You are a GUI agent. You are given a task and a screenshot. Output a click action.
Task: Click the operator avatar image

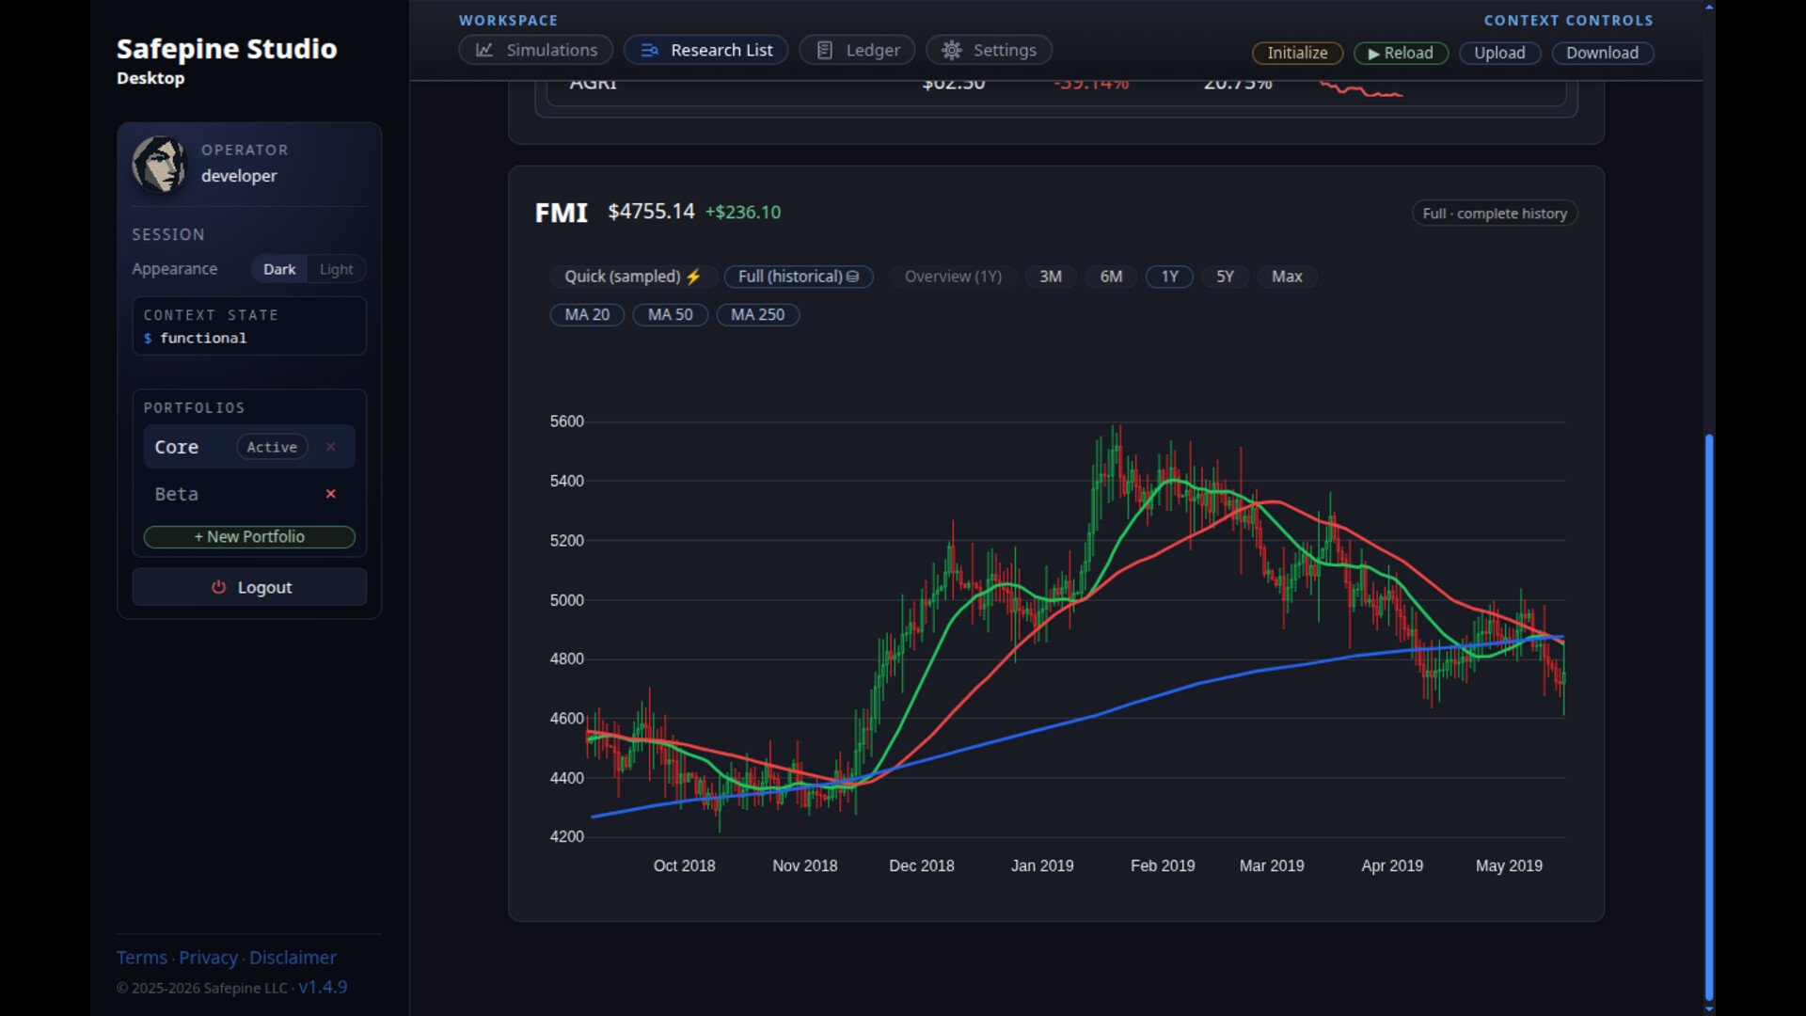pyautogui.click(x=159, y=164)
